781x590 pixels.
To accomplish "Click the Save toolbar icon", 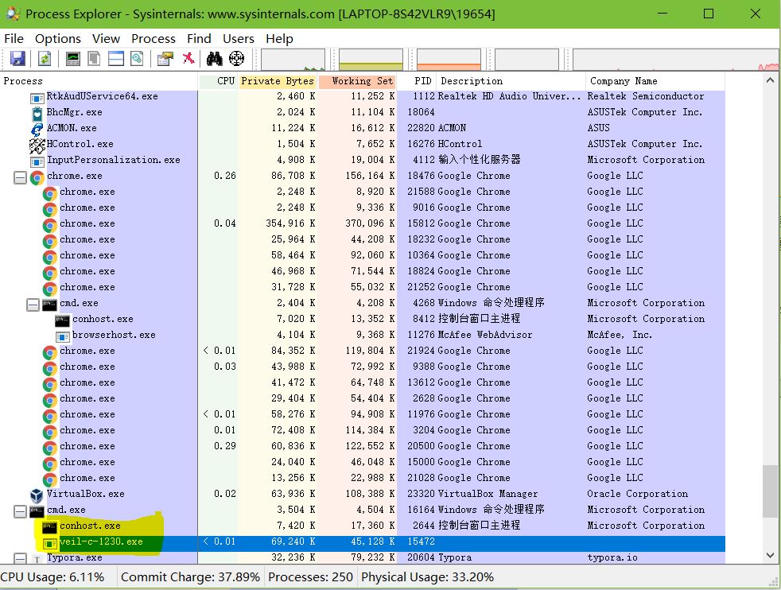I will 17,59.
